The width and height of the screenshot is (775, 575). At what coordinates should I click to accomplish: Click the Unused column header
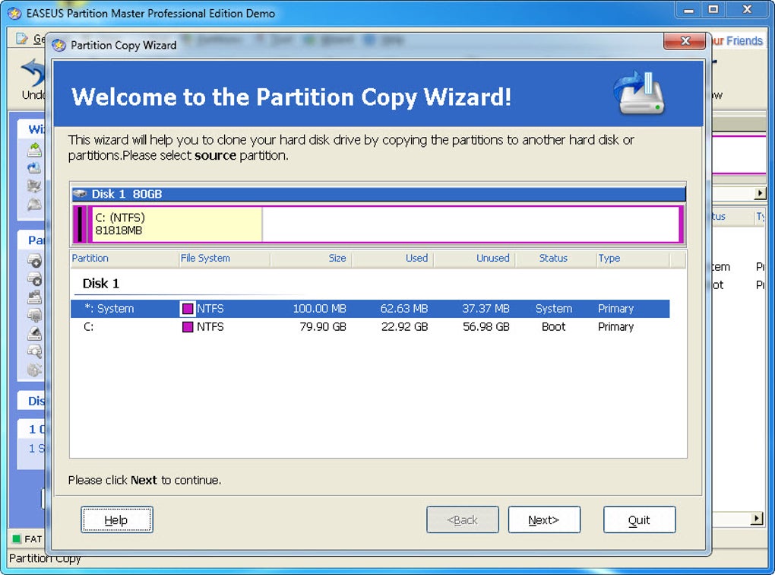[474, 259]
